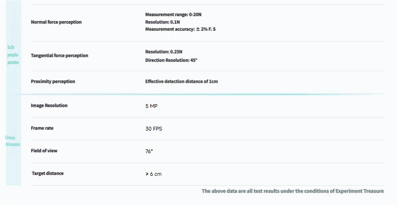Select the Target distance row label

click(x=47, y=173)
